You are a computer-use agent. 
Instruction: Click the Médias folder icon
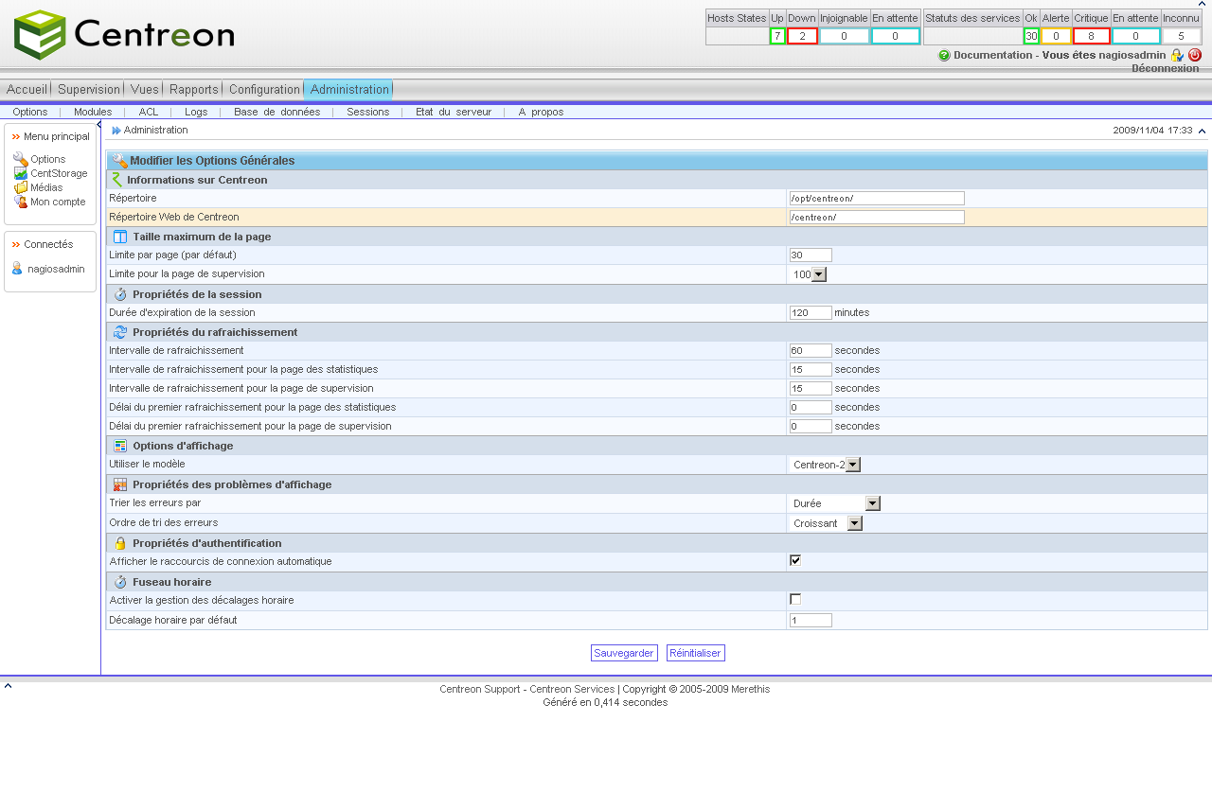tap(20, 187)
